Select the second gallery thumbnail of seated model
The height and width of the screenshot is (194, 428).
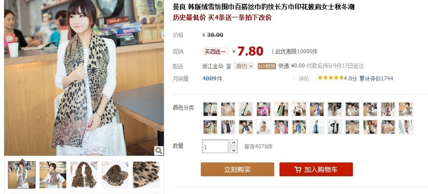pos(53,175)
